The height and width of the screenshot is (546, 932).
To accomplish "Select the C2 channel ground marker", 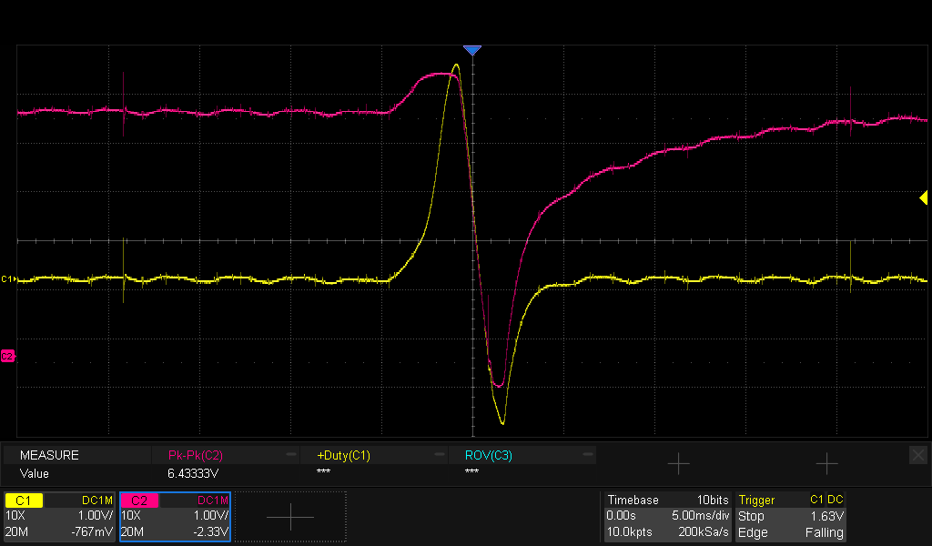I will pyautogui.click(x=8, y=356).
